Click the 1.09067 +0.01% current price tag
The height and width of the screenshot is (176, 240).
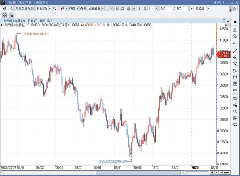[224, 55]
